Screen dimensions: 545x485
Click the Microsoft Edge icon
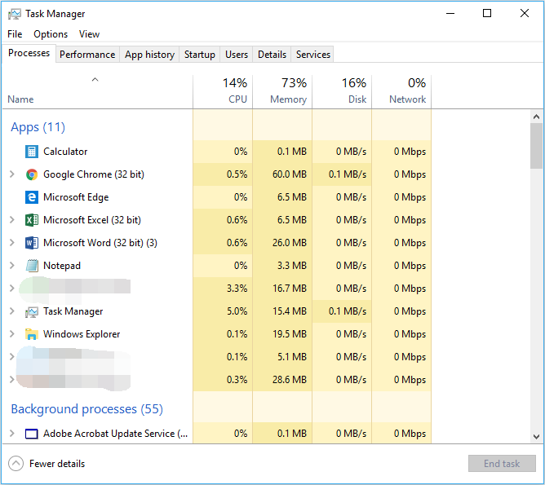(x=32, y=197)
